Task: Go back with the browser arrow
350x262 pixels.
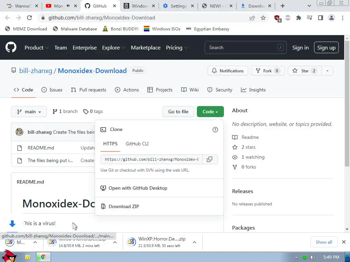Action: point(8,18)
